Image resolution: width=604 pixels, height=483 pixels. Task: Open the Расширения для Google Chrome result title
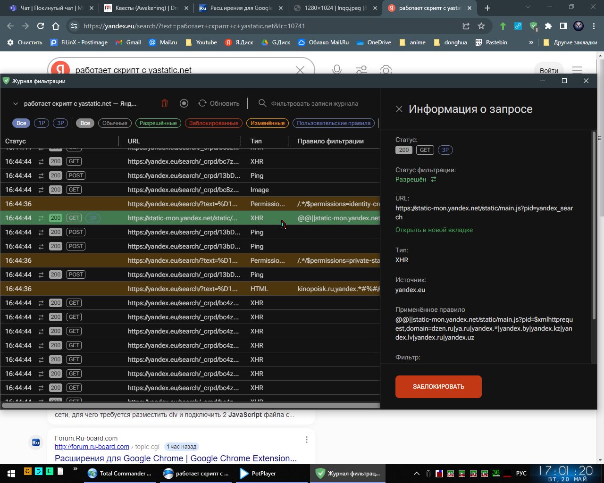176,458
